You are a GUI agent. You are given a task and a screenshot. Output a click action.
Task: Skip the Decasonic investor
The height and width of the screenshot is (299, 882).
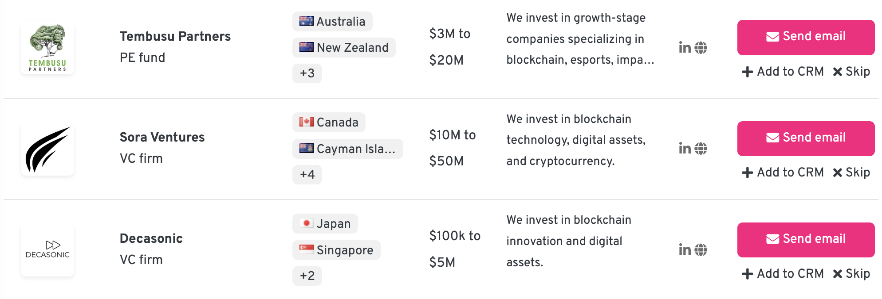tap(851, 274)
